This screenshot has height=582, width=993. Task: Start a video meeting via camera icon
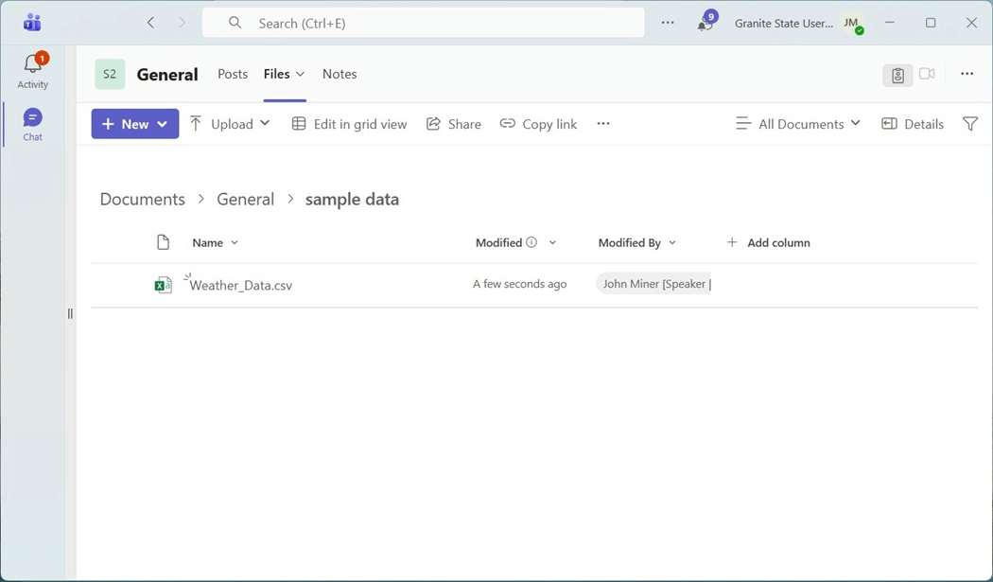click(x=927, y=74)
